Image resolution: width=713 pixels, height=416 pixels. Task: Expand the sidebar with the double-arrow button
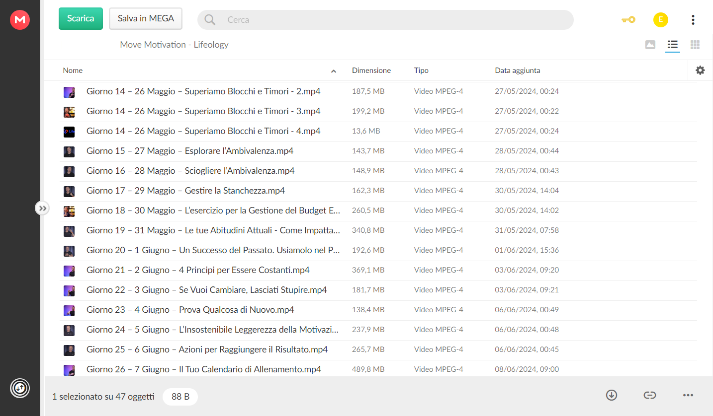pos(42,208)
